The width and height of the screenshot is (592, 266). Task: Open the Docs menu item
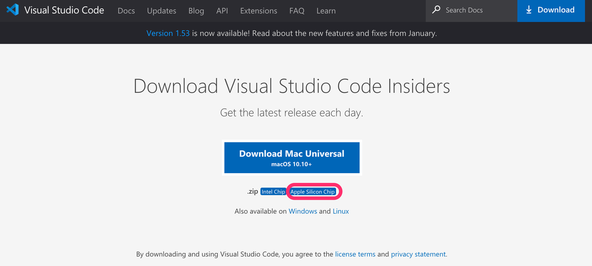point(126,10)
